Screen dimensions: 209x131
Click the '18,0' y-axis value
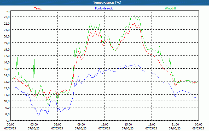point(7,50)
